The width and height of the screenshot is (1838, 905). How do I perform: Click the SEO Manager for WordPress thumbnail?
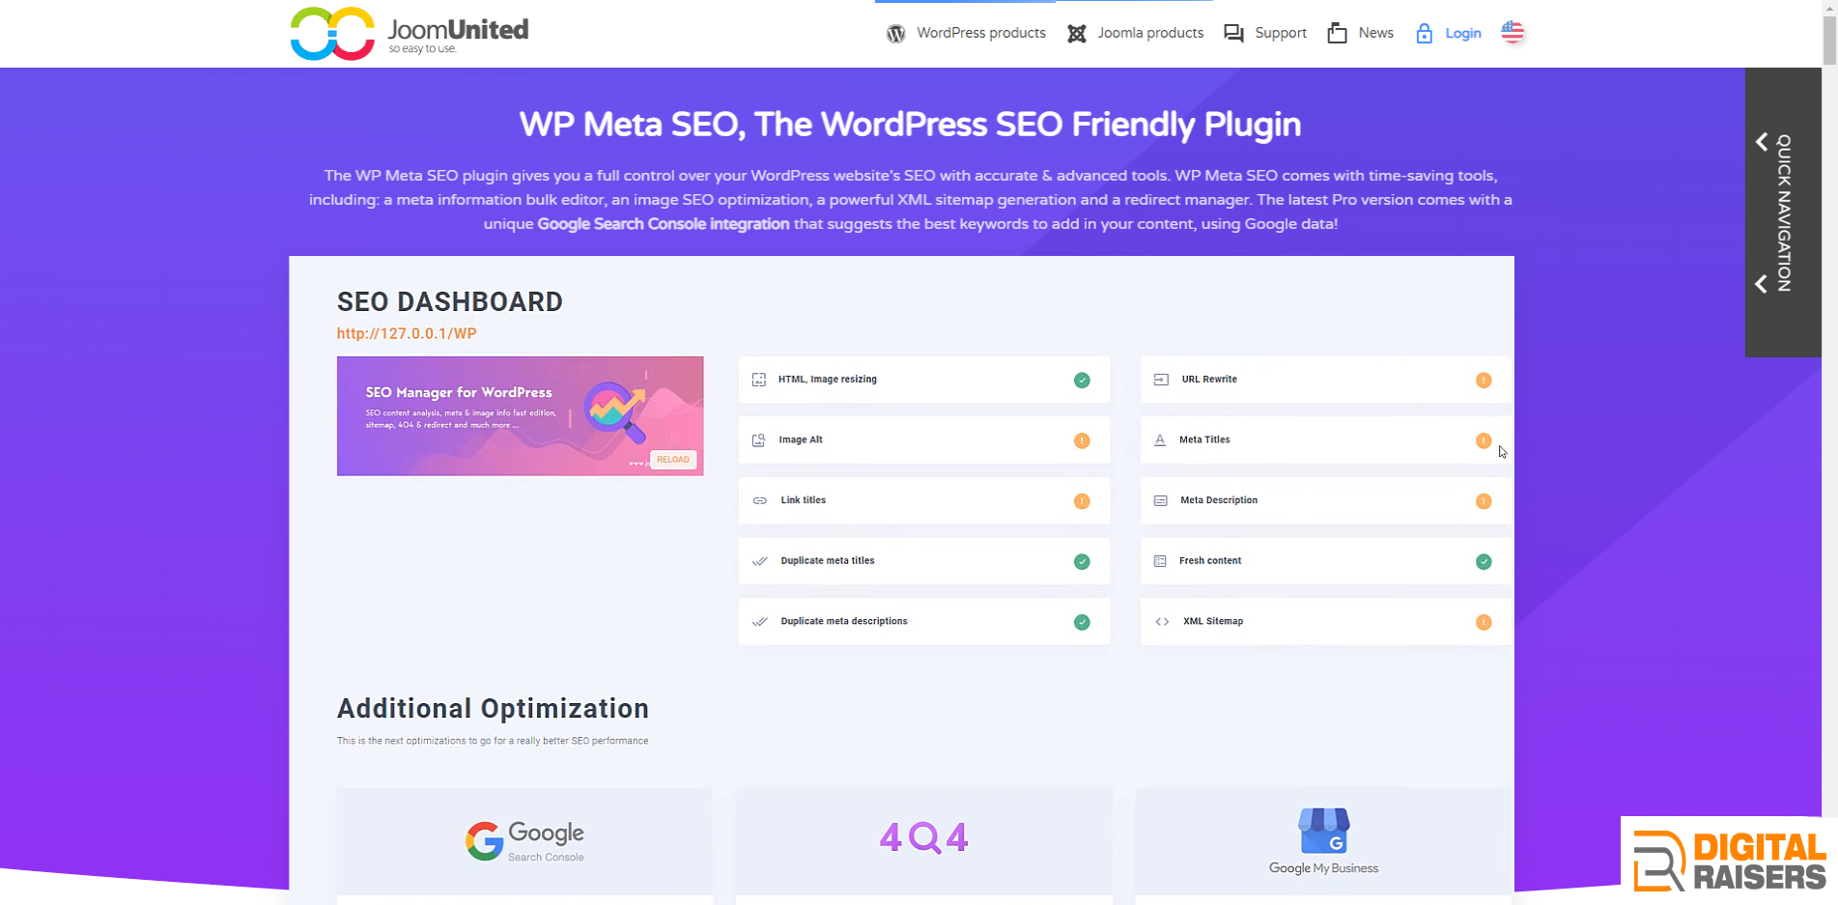pos(520,415)
